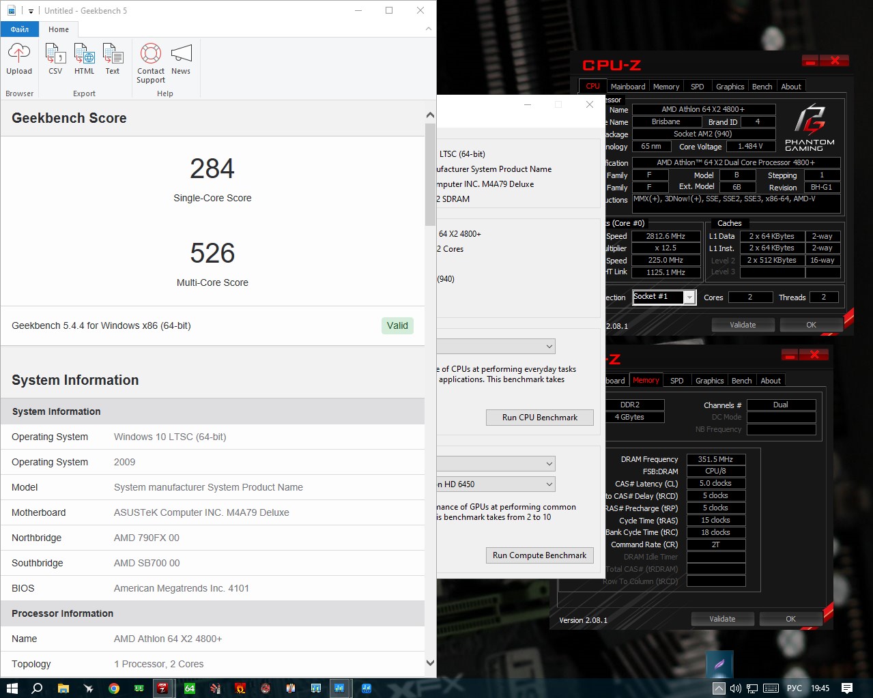Click OK in the lower CPU-Z window
This screenshot has height=698, width=873.
click(x=790, y=619)
